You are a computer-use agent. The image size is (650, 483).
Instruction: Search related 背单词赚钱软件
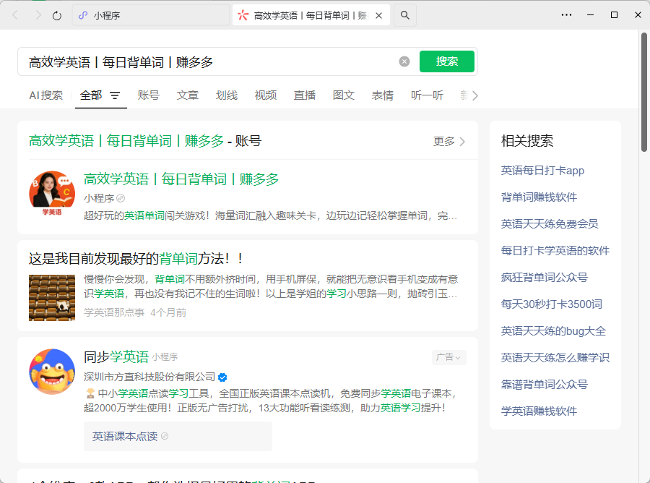click(539, 197)
